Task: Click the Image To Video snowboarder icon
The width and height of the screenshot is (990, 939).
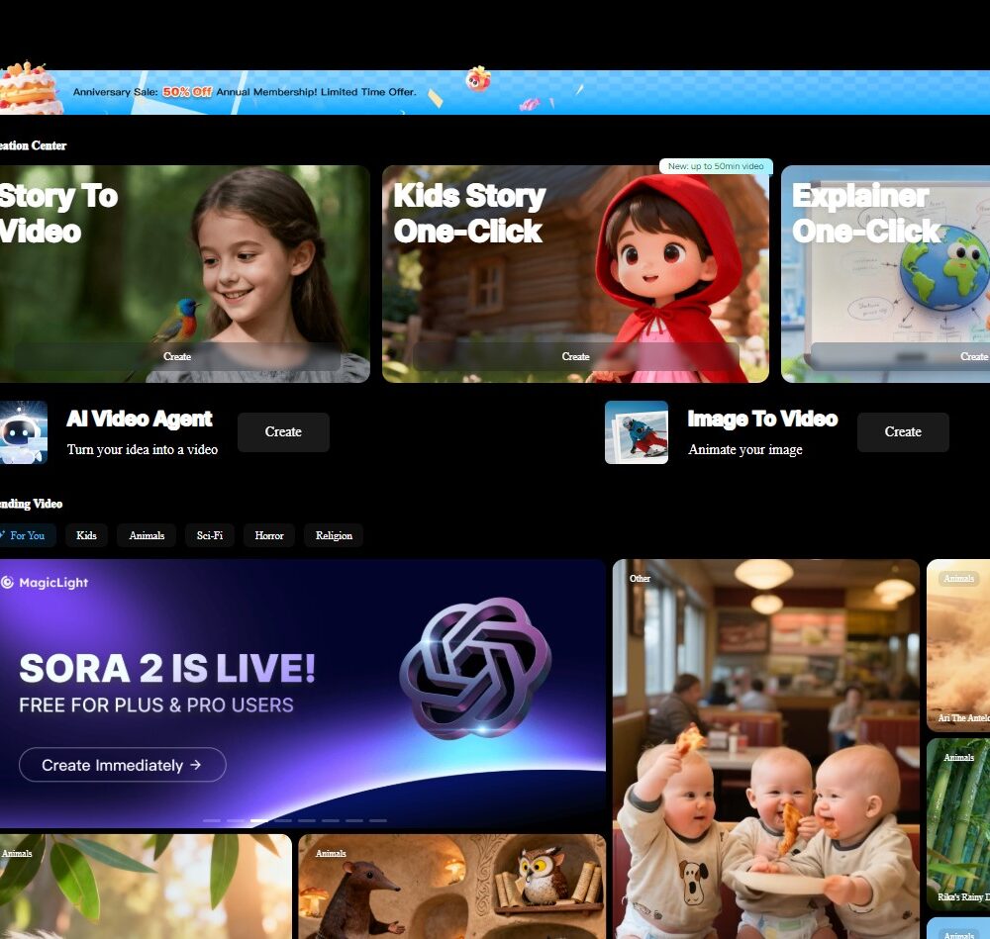Action: [x=637, y=432]
